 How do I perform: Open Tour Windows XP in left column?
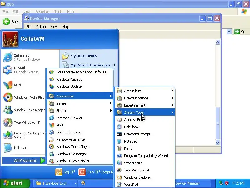pyautogui.click(x=24, y=123)
